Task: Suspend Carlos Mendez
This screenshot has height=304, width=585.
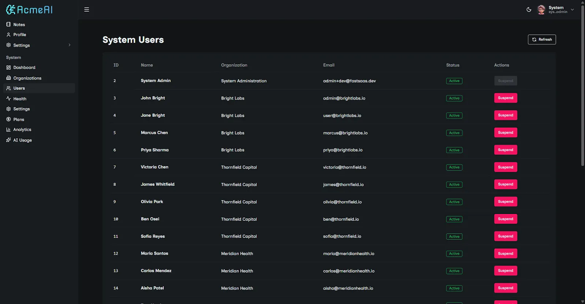Action: [505, 270]
